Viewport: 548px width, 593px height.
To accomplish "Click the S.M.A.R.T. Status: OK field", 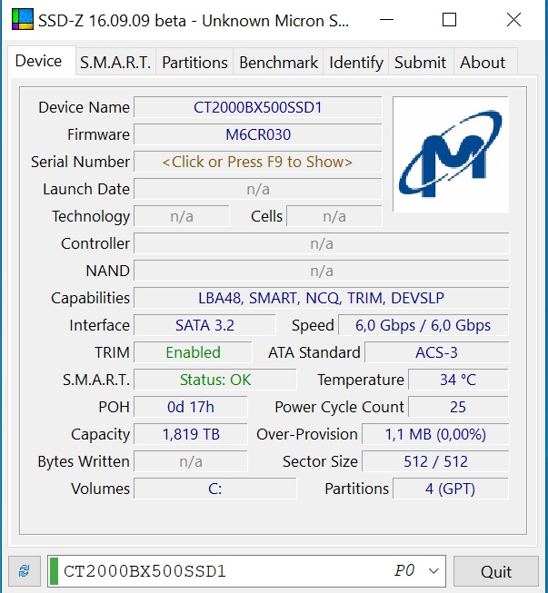I will [x=215, y=380].
